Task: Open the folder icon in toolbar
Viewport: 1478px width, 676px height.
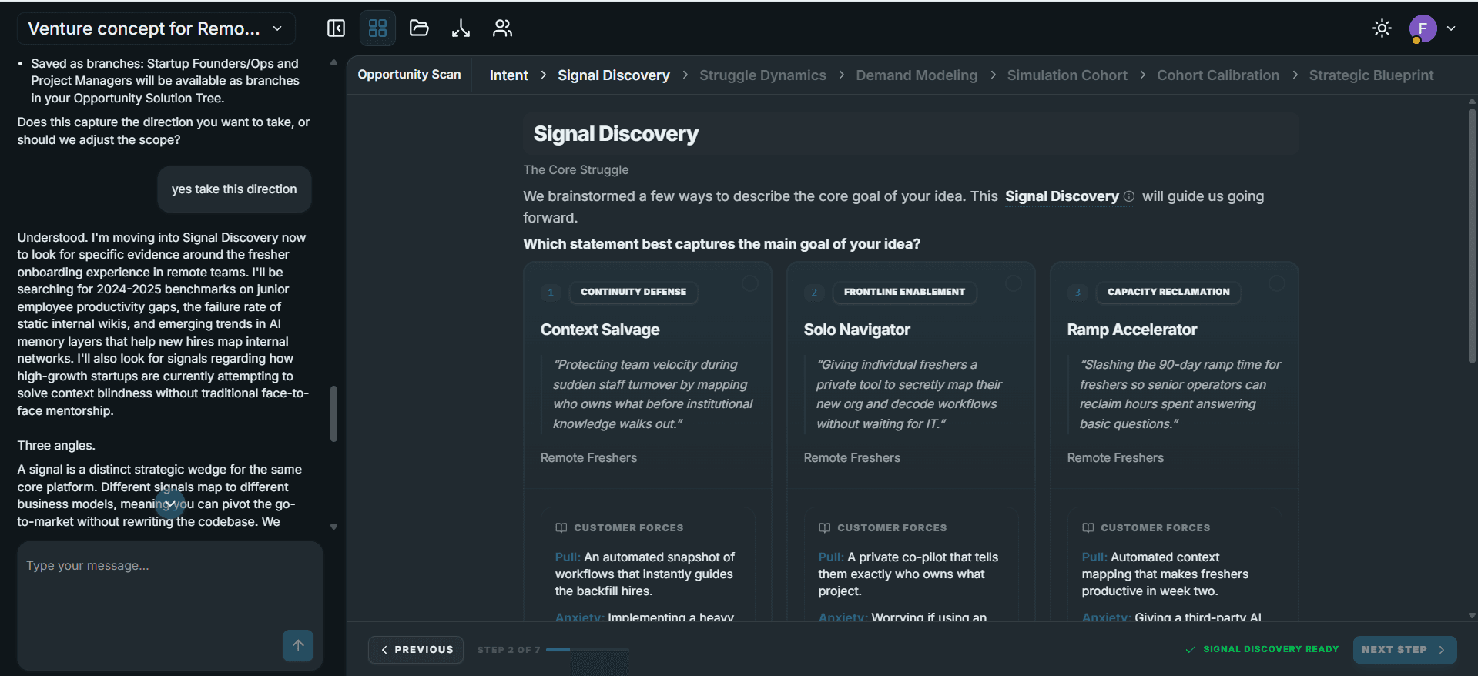Action: tap(419, 28)
